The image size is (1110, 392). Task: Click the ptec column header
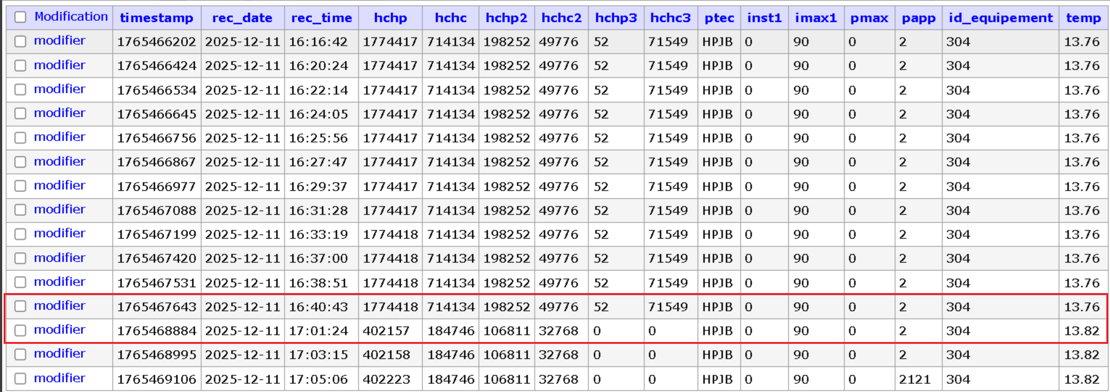pyautogui.click(x=719, y=18)
